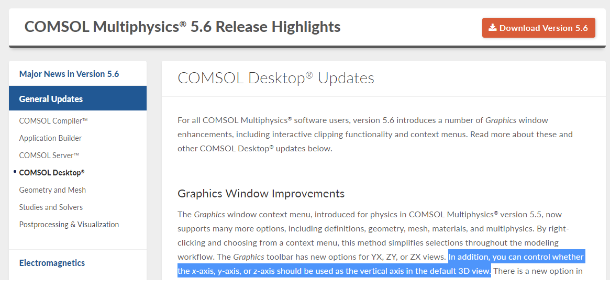Open Postprocessing & Visualization link
Image resolution: width=610 pixels, height=289 pixels.
coord(69,225)
